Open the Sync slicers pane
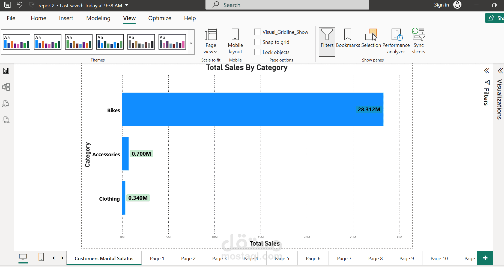Viewport: 504px width, 267px height. [419, 41]
